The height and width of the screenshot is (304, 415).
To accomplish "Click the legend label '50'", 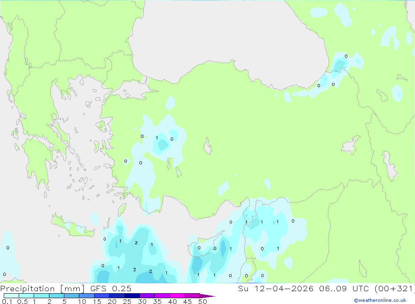I will [203, 302].
